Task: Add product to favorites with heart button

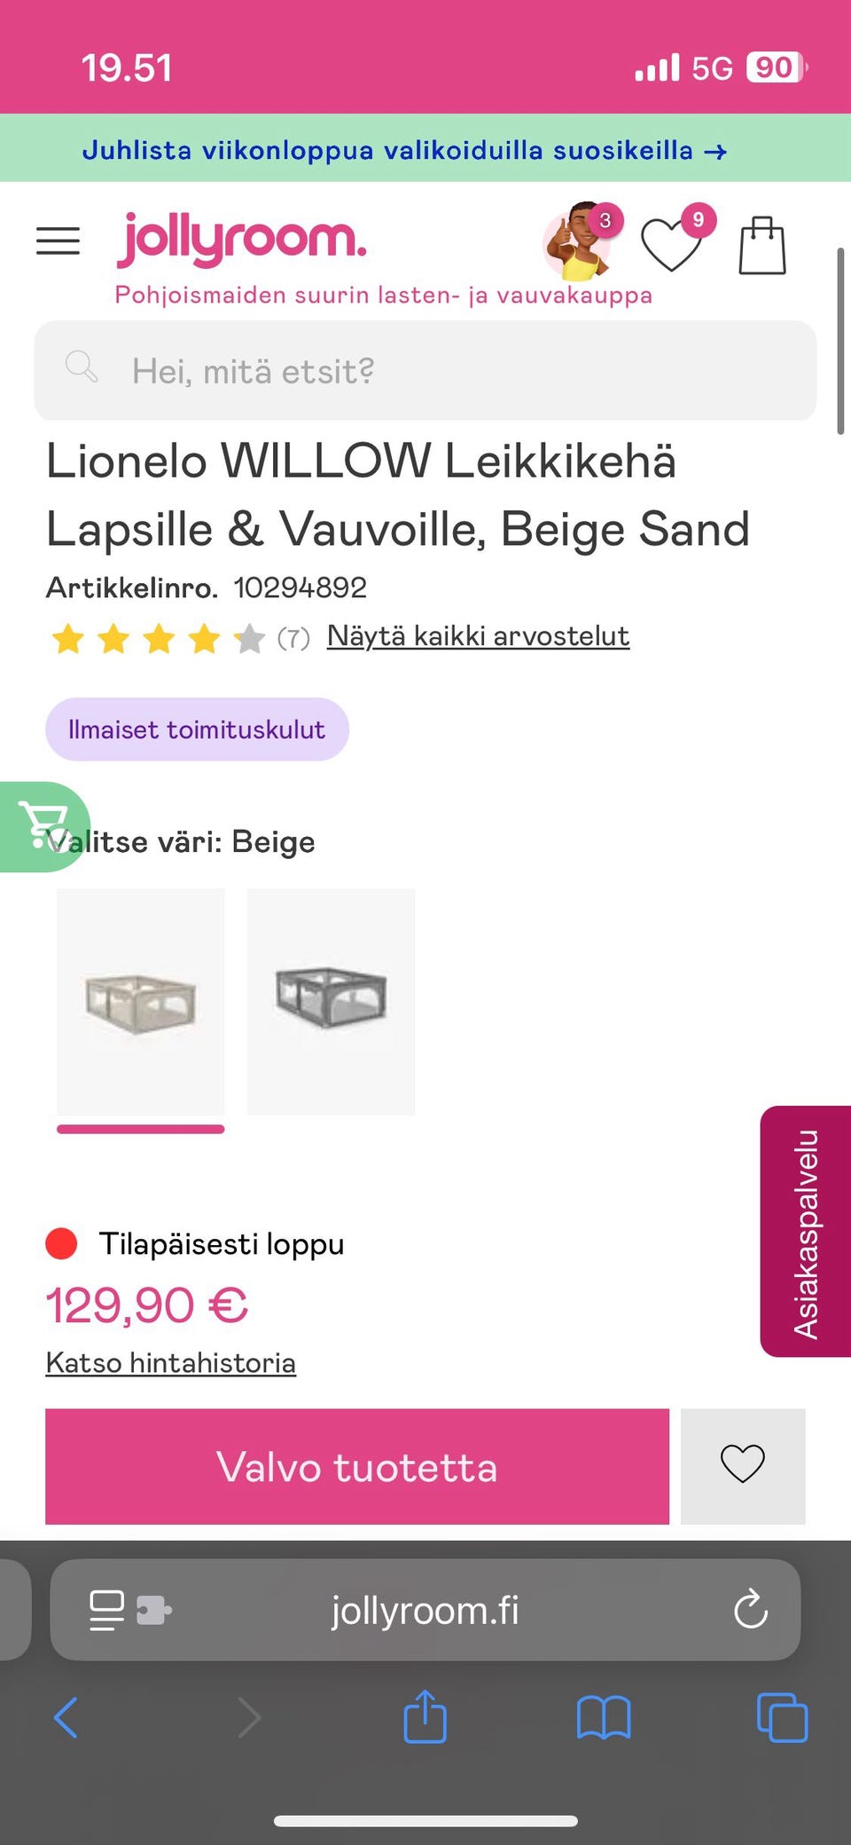Action: point(743,1465)
